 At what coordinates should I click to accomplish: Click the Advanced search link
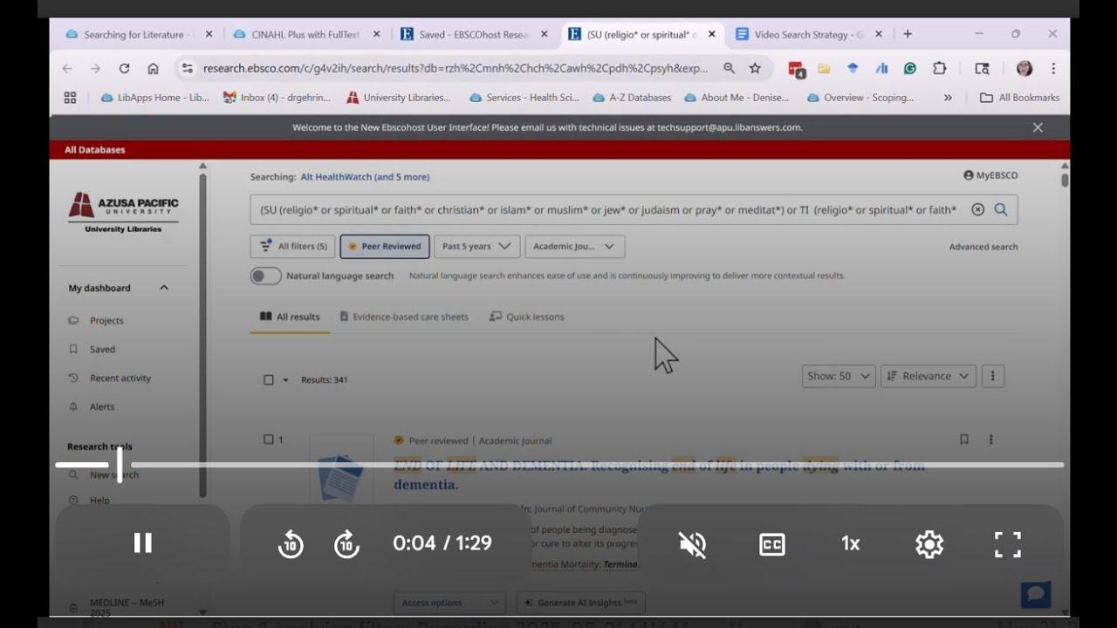(983, 247)
